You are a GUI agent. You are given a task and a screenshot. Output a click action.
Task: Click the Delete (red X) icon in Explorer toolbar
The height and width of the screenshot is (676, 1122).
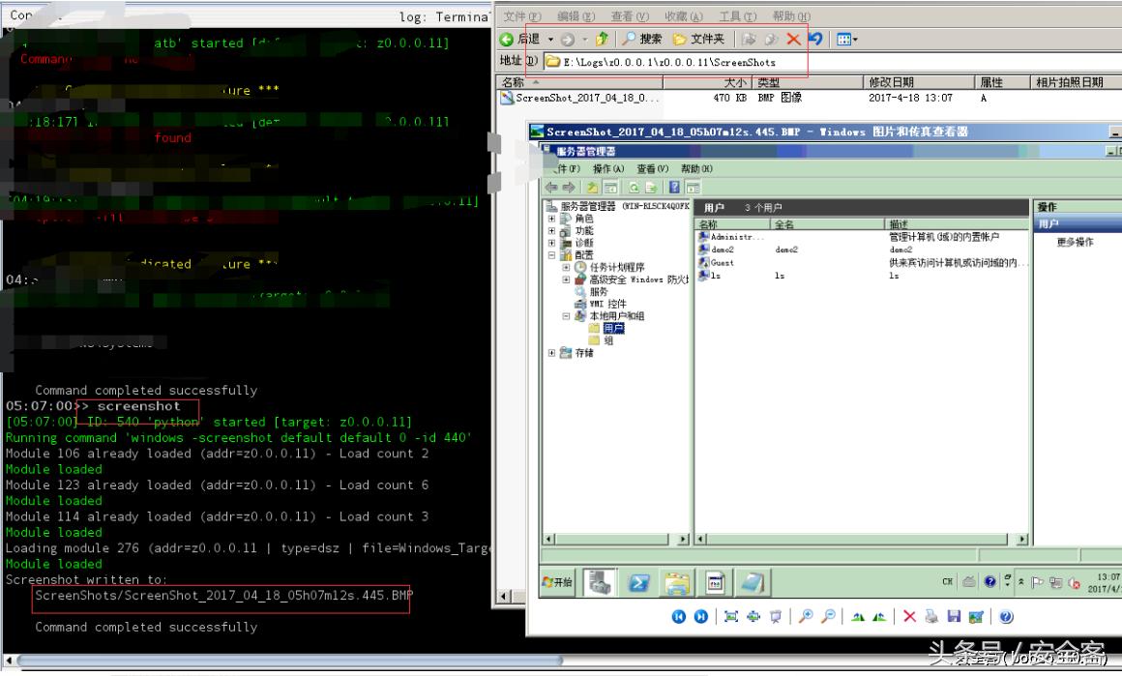[x=793, y=39]
